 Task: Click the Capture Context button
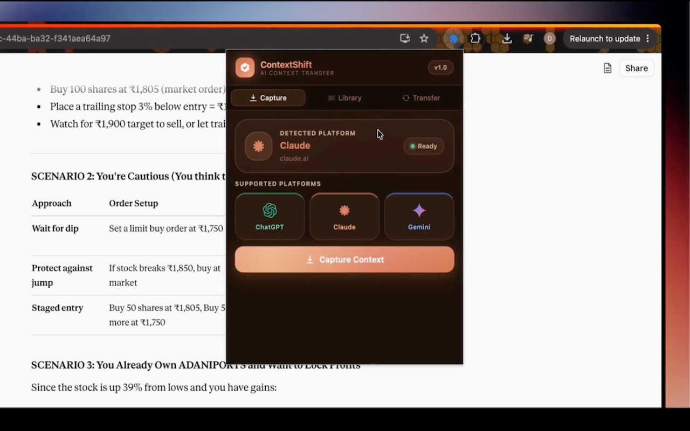tap(344, 260)
